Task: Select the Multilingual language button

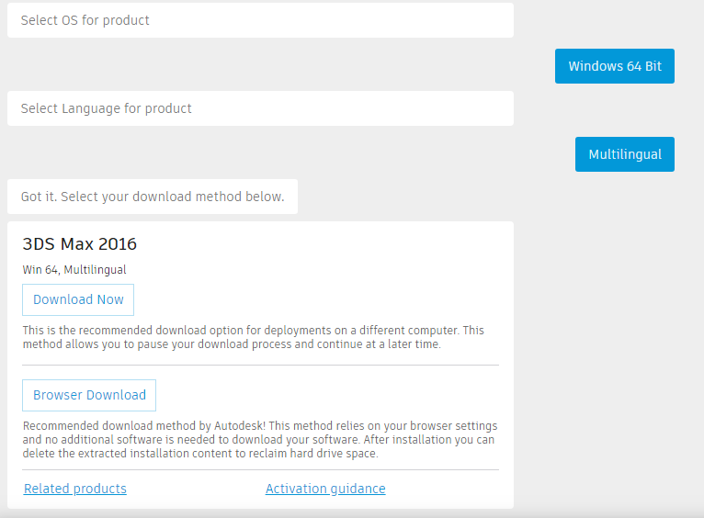Action: (x=625, y=154)
